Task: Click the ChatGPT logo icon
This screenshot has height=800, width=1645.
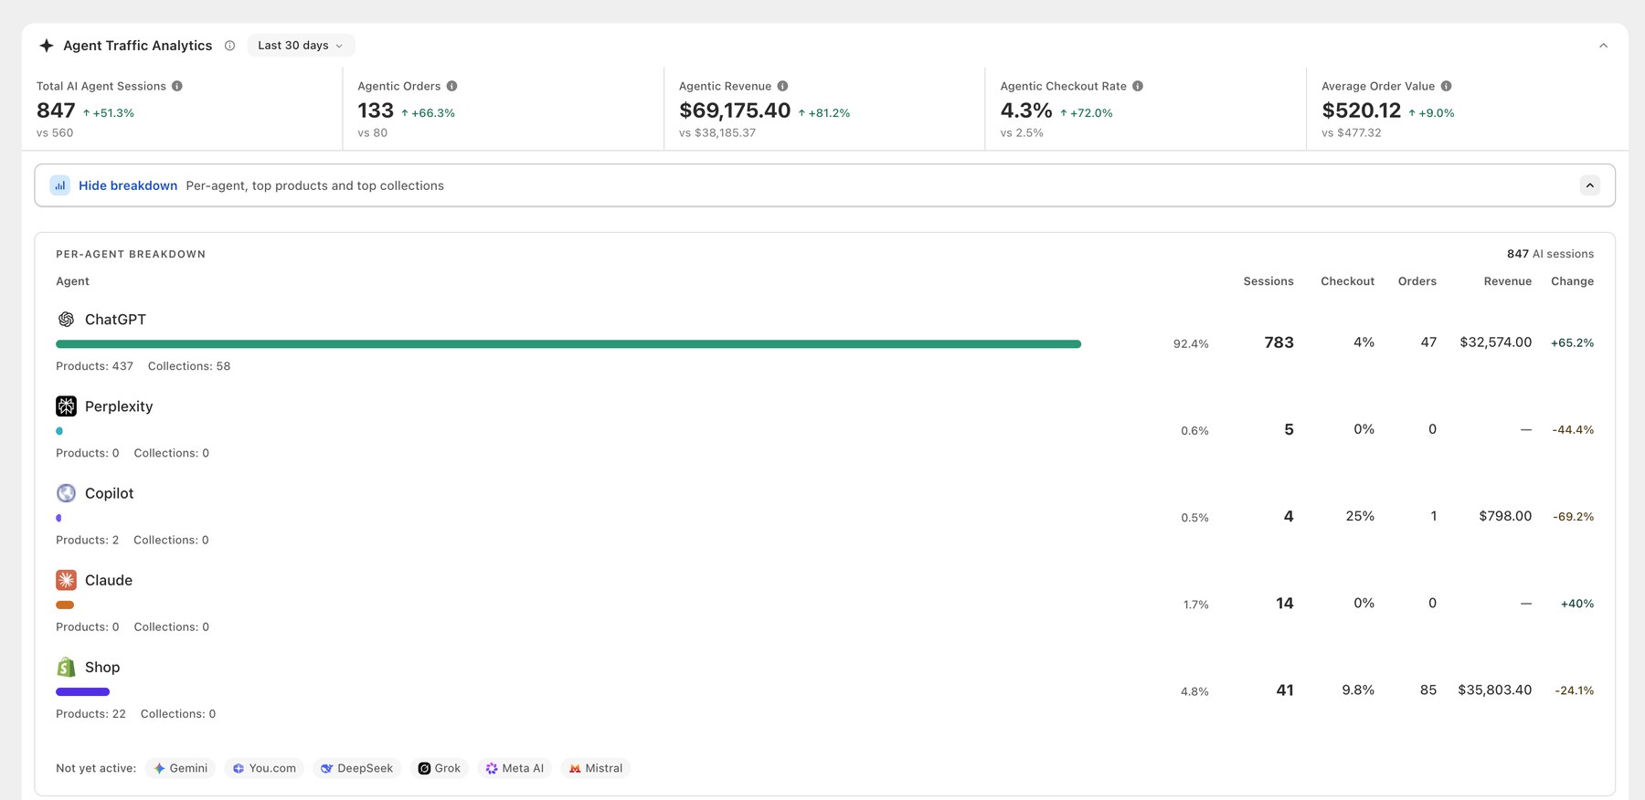Action: point(66,320)
